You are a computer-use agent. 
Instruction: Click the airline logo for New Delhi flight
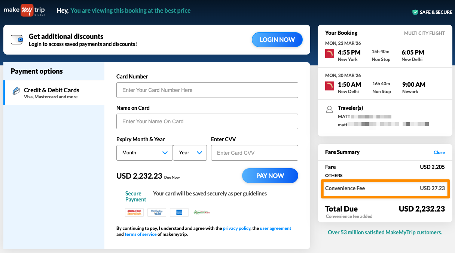tap(329, 87)
